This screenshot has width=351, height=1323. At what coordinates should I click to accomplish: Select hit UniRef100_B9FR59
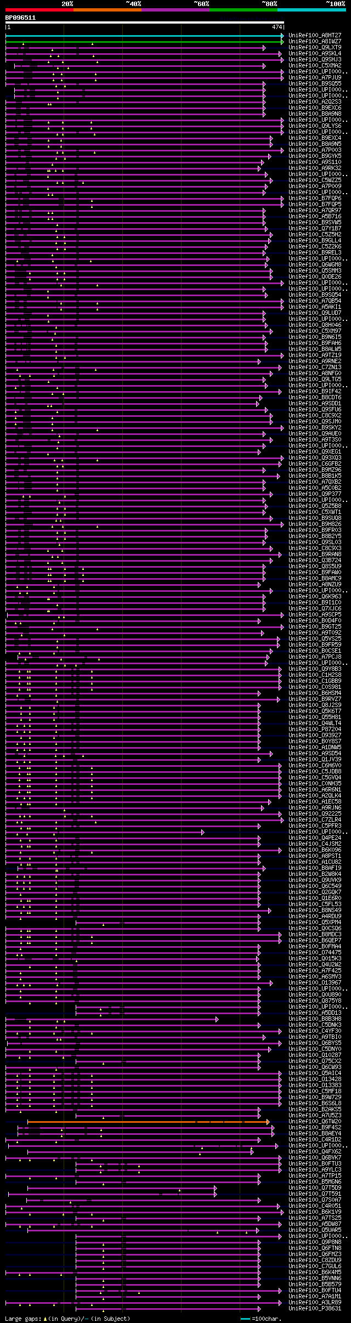click(315, 645)
